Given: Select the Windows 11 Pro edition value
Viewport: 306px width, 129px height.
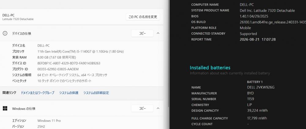Looking at the screenshot, I should (49, 121).
